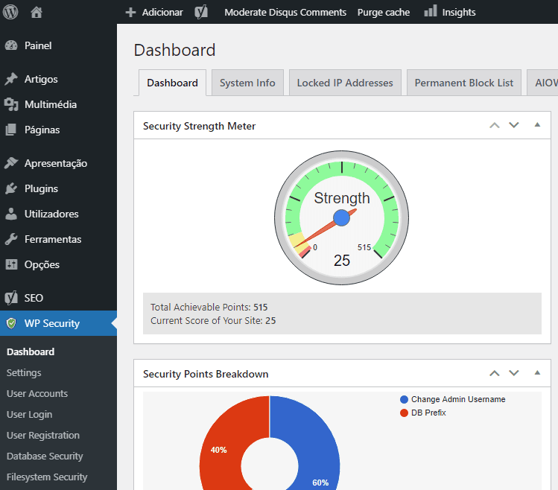Click the WP Security shield icon

tap(11, 323)
